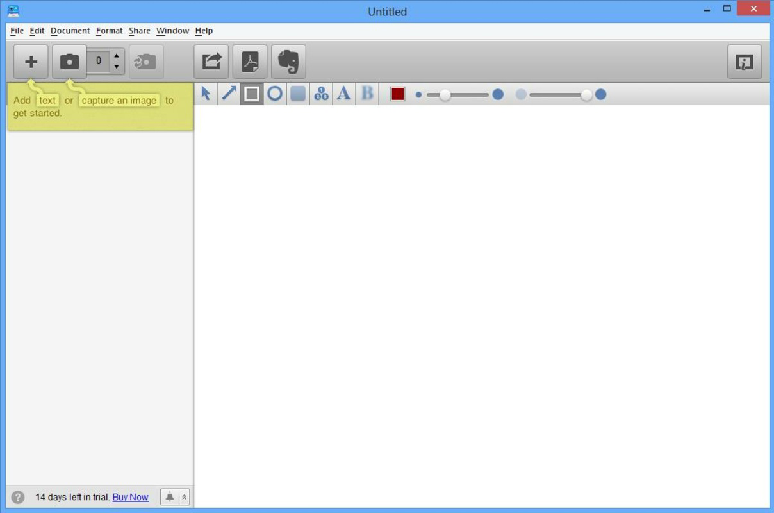Toggle the presentation mode icon at right
The height and width of the screenshot is (513, 774).
745,62
